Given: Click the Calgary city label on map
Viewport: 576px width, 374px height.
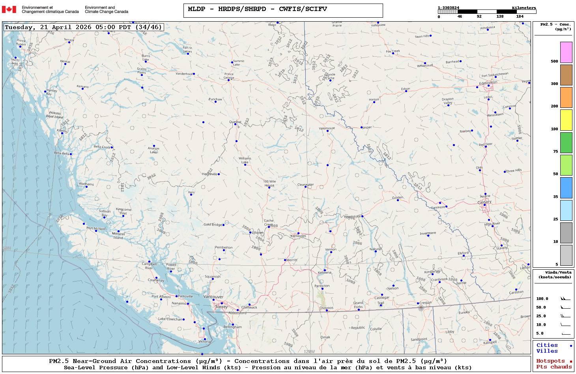Looking at the screenshot, I should click(x=484, y=202).
